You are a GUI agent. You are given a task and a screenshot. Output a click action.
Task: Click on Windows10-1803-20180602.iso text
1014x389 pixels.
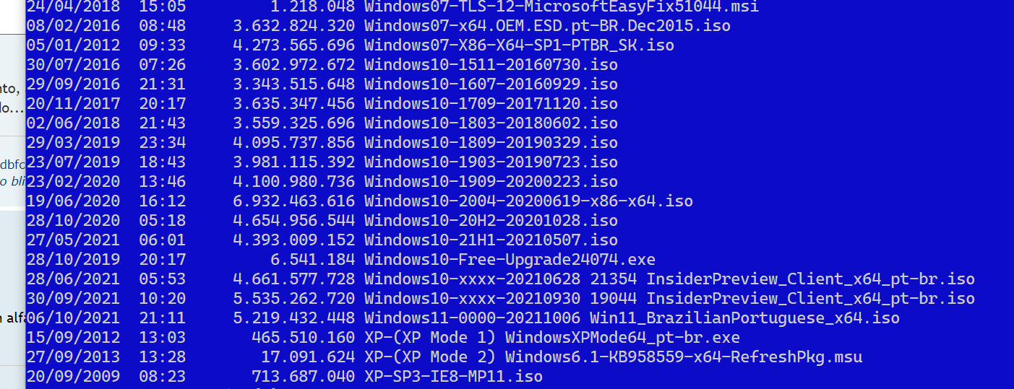[x=491, y=123]
